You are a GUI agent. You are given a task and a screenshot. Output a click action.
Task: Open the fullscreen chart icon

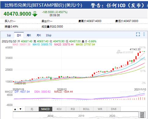pyautogui.click(x=138, y=34)
